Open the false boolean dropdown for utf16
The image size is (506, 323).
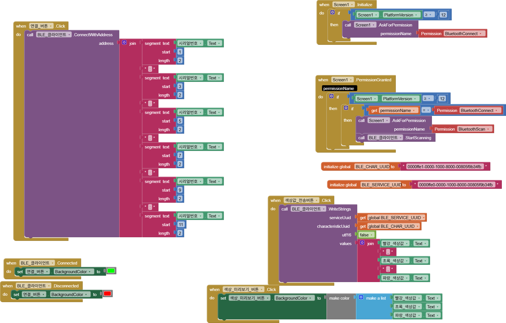tap(366, 235)
